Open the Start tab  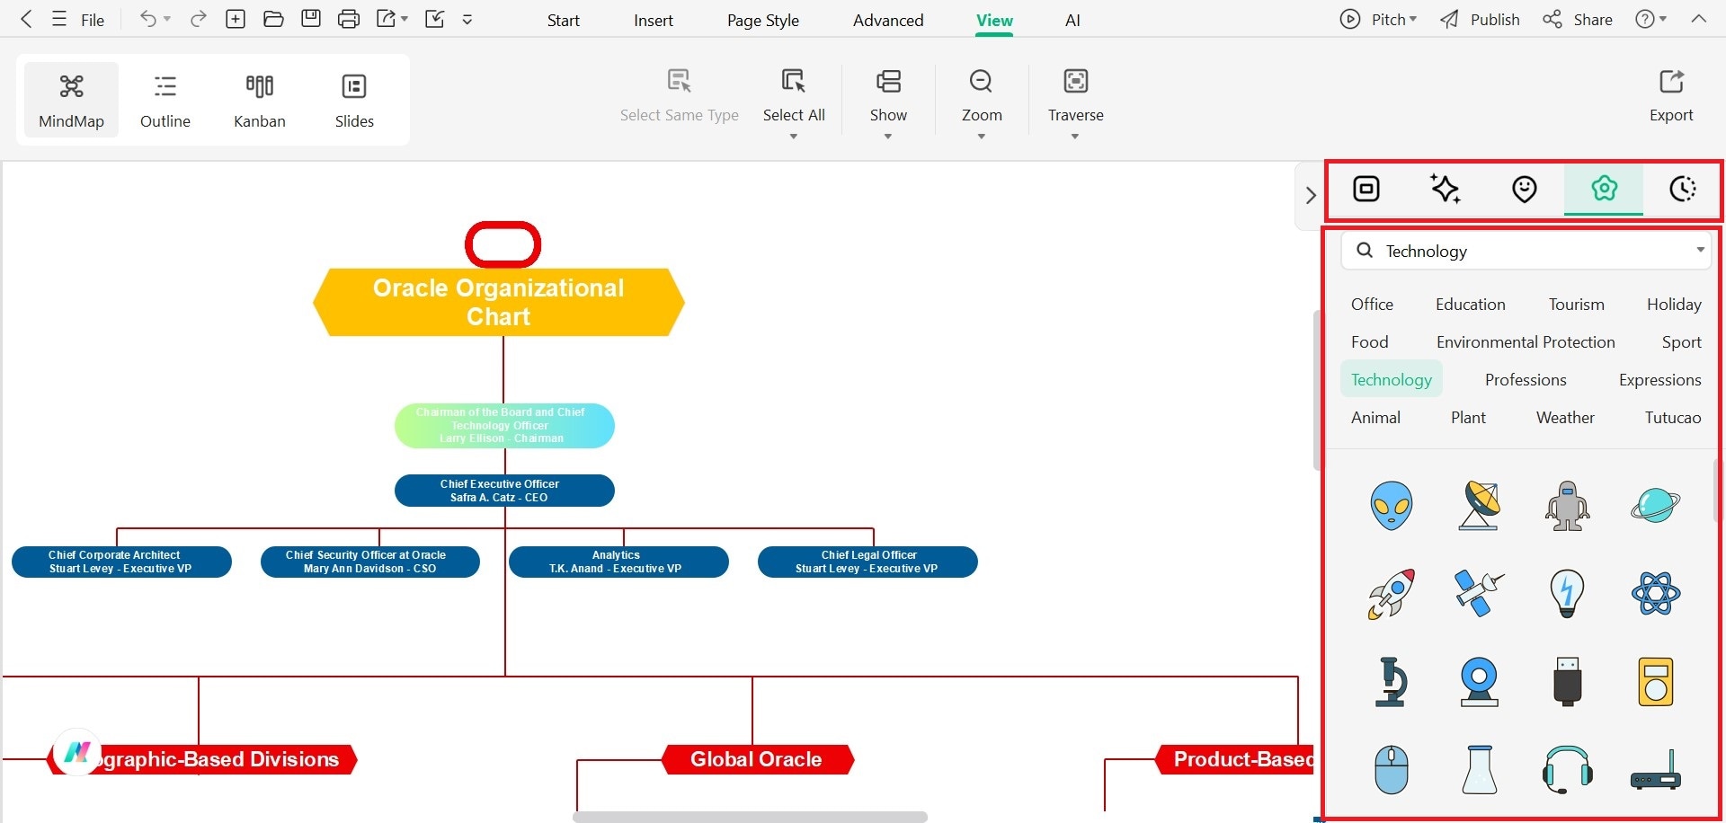(564, 20)
